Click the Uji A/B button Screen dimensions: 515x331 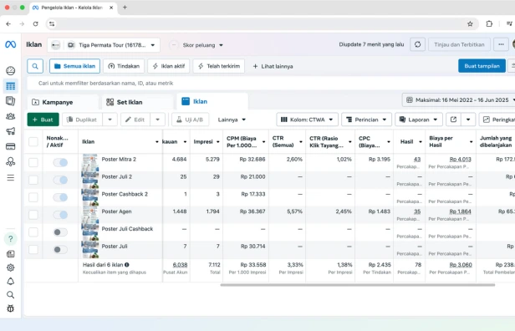click(190, 120)
